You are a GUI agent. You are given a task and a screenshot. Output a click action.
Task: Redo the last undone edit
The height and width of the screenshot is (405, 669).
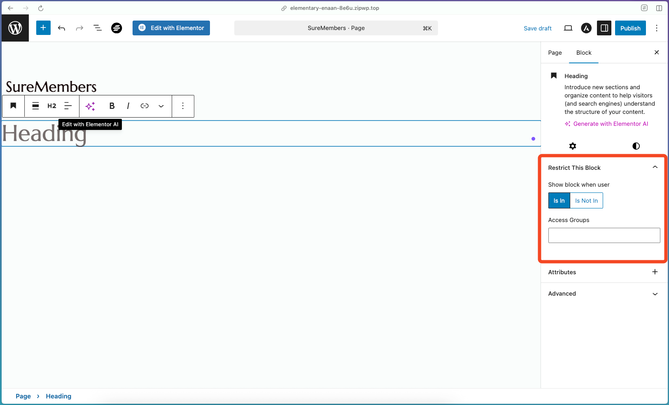(x=79, y=28)
